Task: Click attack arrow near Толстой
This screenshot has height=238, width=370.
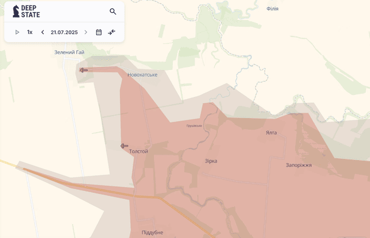Action: tap(124, 146)
